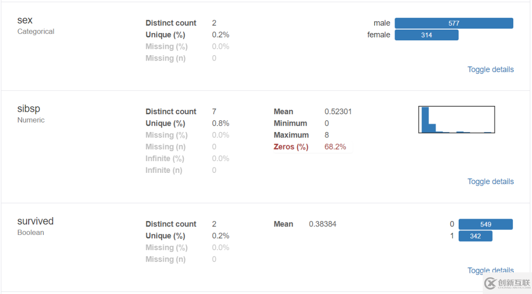Expand details for the sibsp variable
The image size is (532, 294).
click(491, 182)
